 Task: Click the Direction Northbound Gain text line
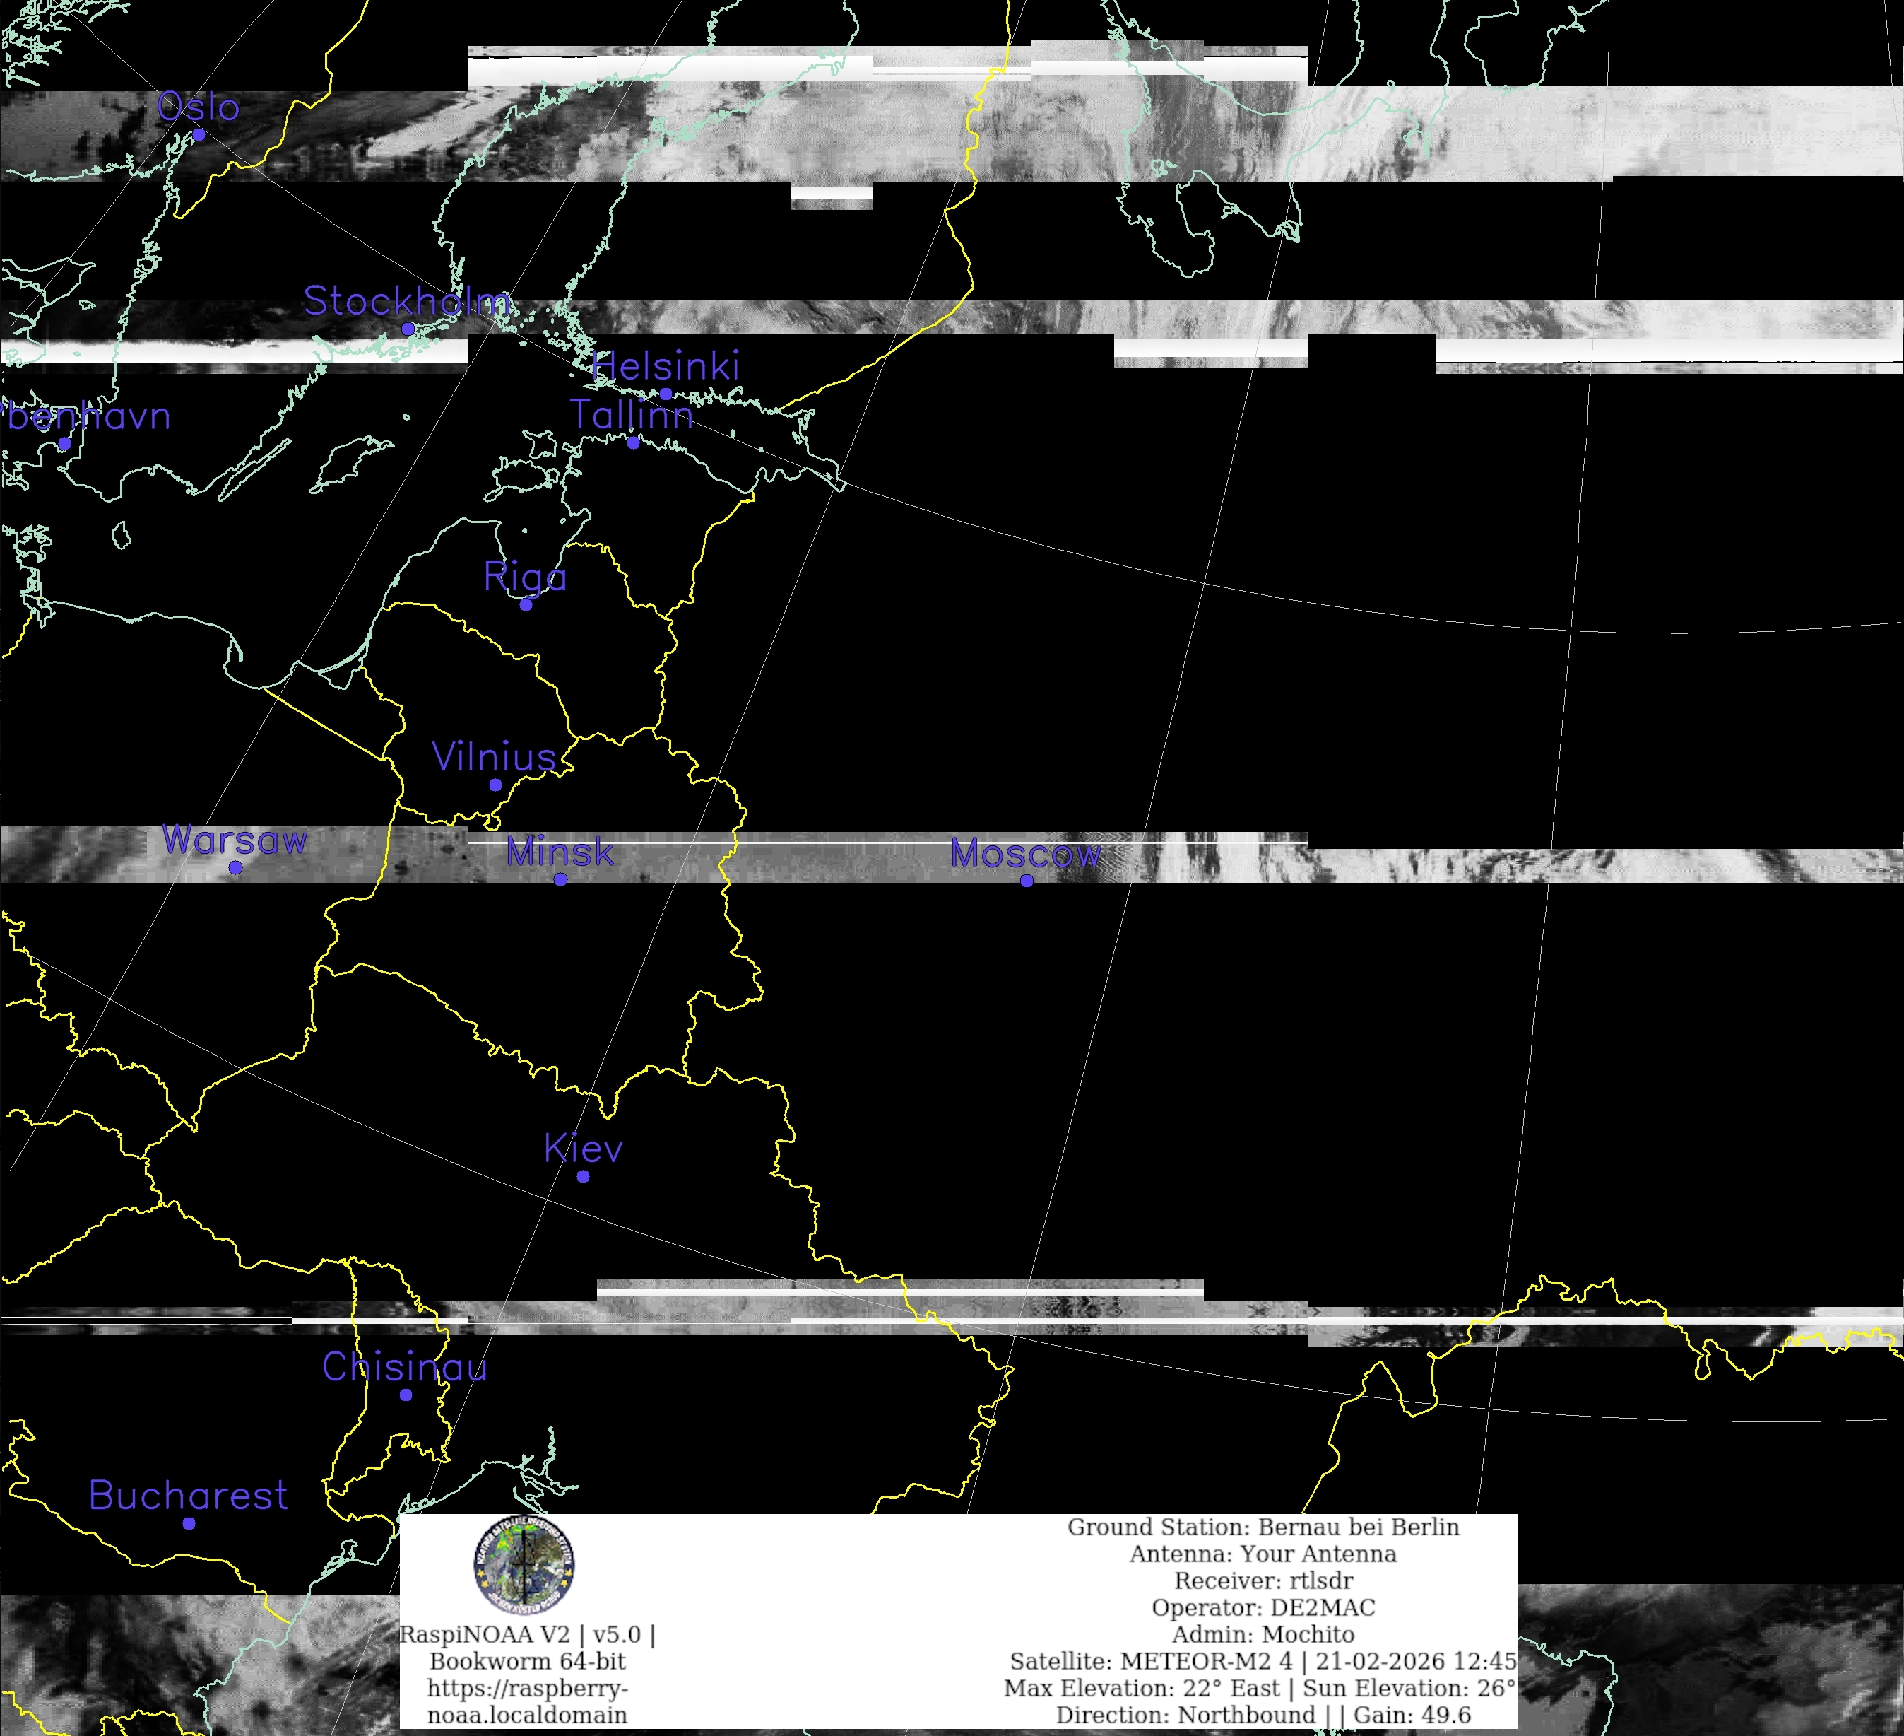pos(1263,1714)
